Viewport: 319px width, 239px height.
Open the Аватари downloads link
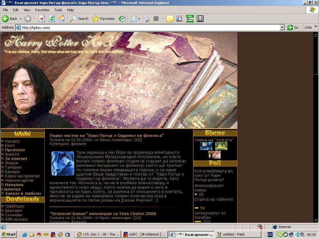(x=13, y=211)
